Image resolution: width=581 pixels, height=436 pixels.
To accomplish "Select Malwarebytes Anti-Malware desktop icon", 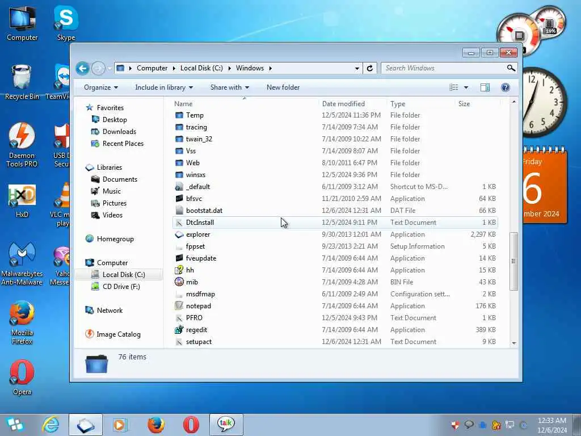I will (x=22, y=264).
